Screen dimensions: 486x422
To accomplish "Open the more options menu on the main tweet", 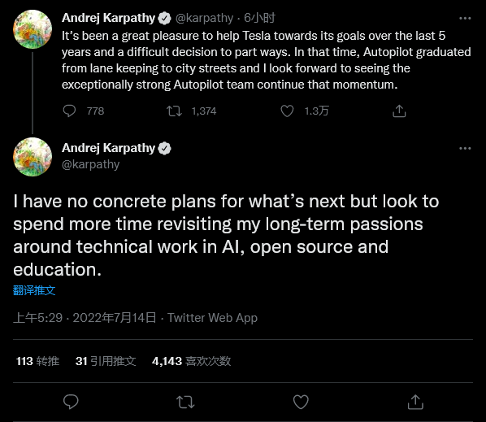I will pos(465,148).
